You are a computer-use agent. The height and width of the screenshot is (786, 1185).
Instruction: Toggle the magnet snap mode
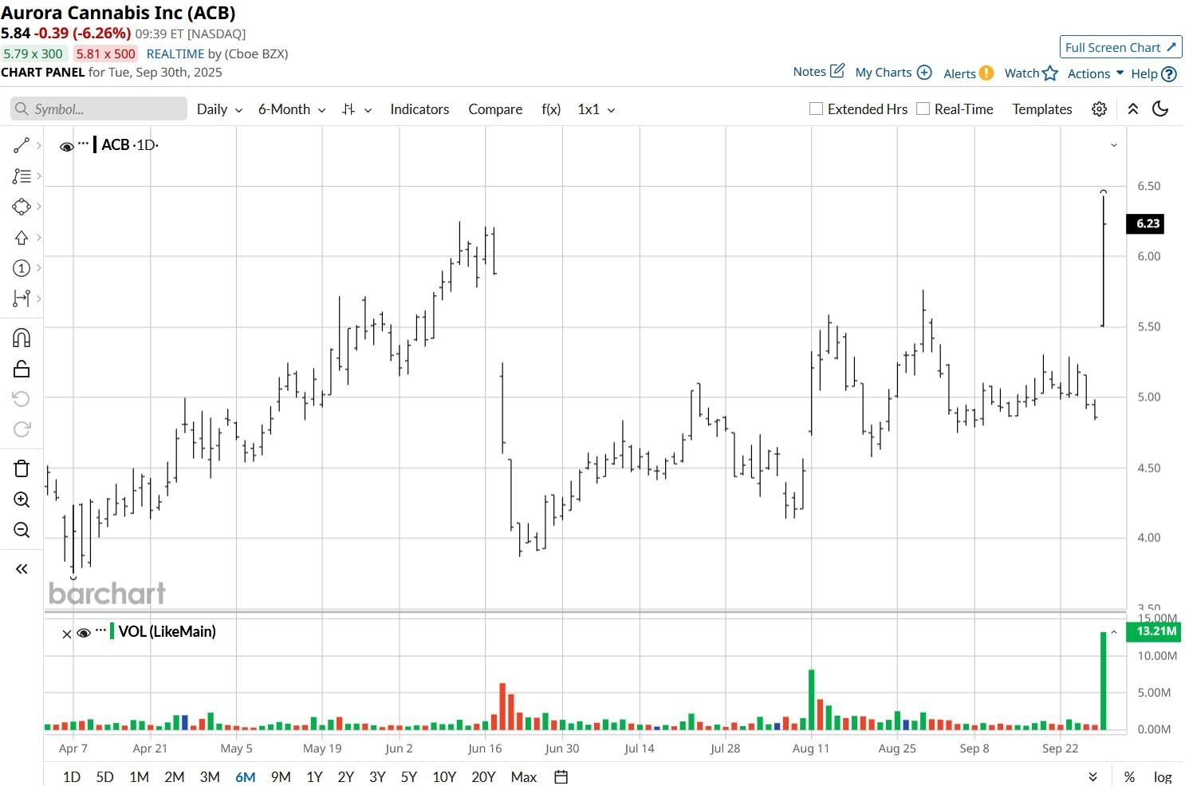(x=22, y=338)
